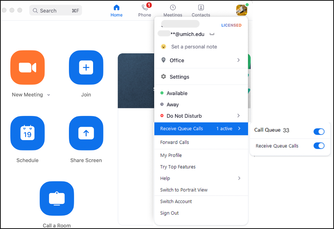Click Sign Out
The height and width of the screenshot is (229, 334).
pyautogui.click(x=169, y=213)
